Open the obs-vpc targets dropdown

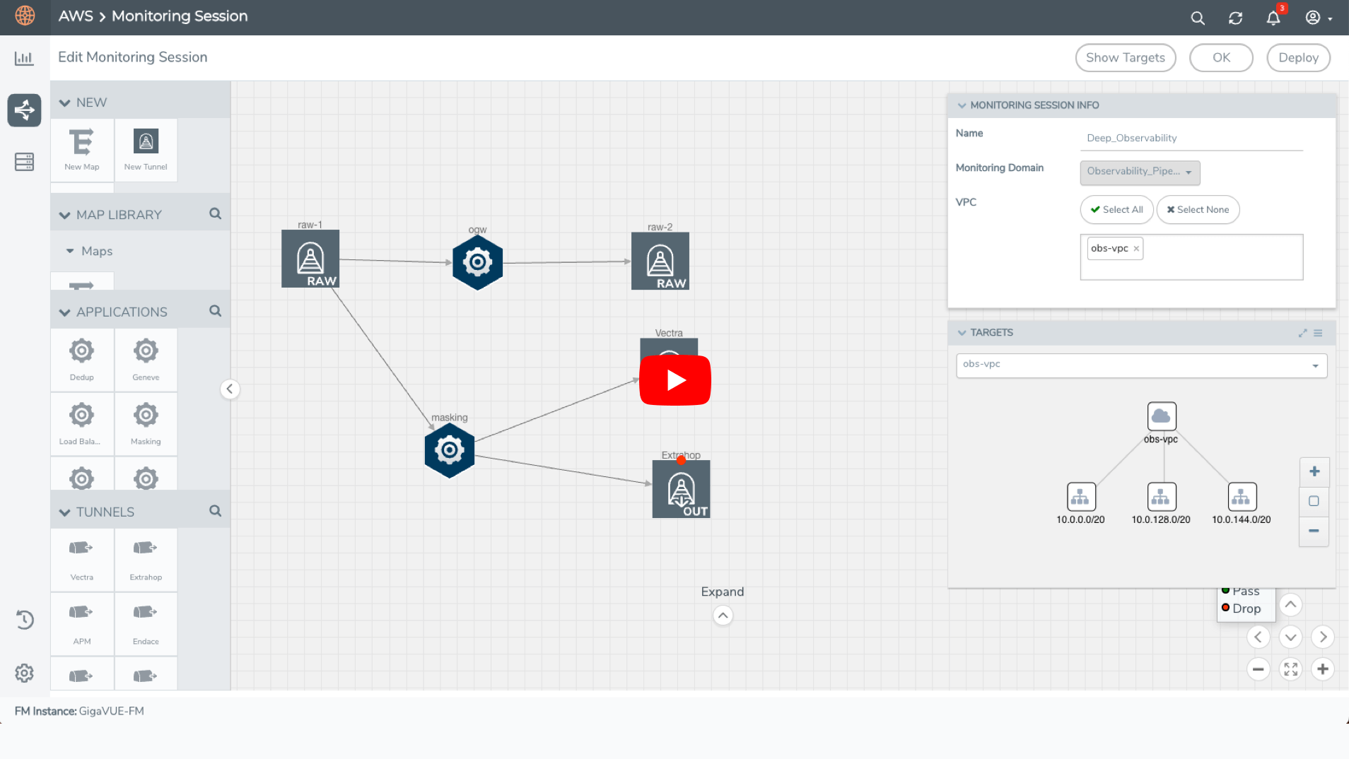[x=1141, y=365]
